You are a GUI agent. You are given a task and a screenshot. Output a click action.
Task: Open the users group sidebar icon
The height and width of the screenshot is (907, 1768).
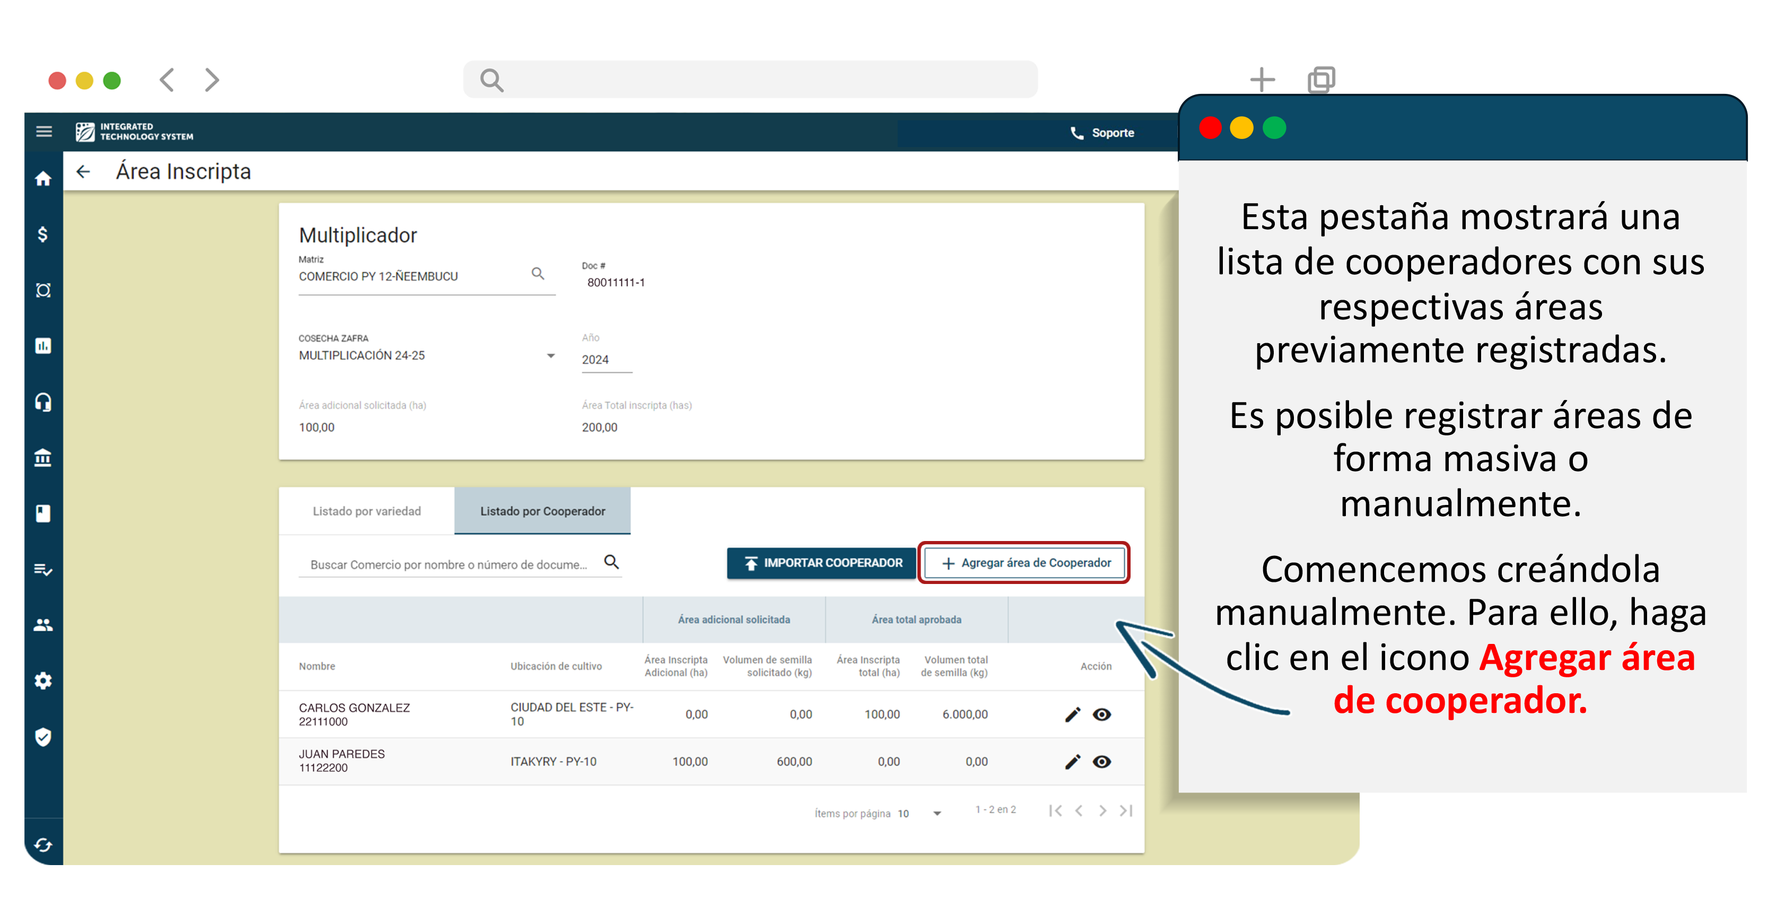point(43,625)
